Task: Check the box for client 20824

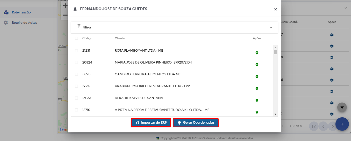Action: point(76,62)
